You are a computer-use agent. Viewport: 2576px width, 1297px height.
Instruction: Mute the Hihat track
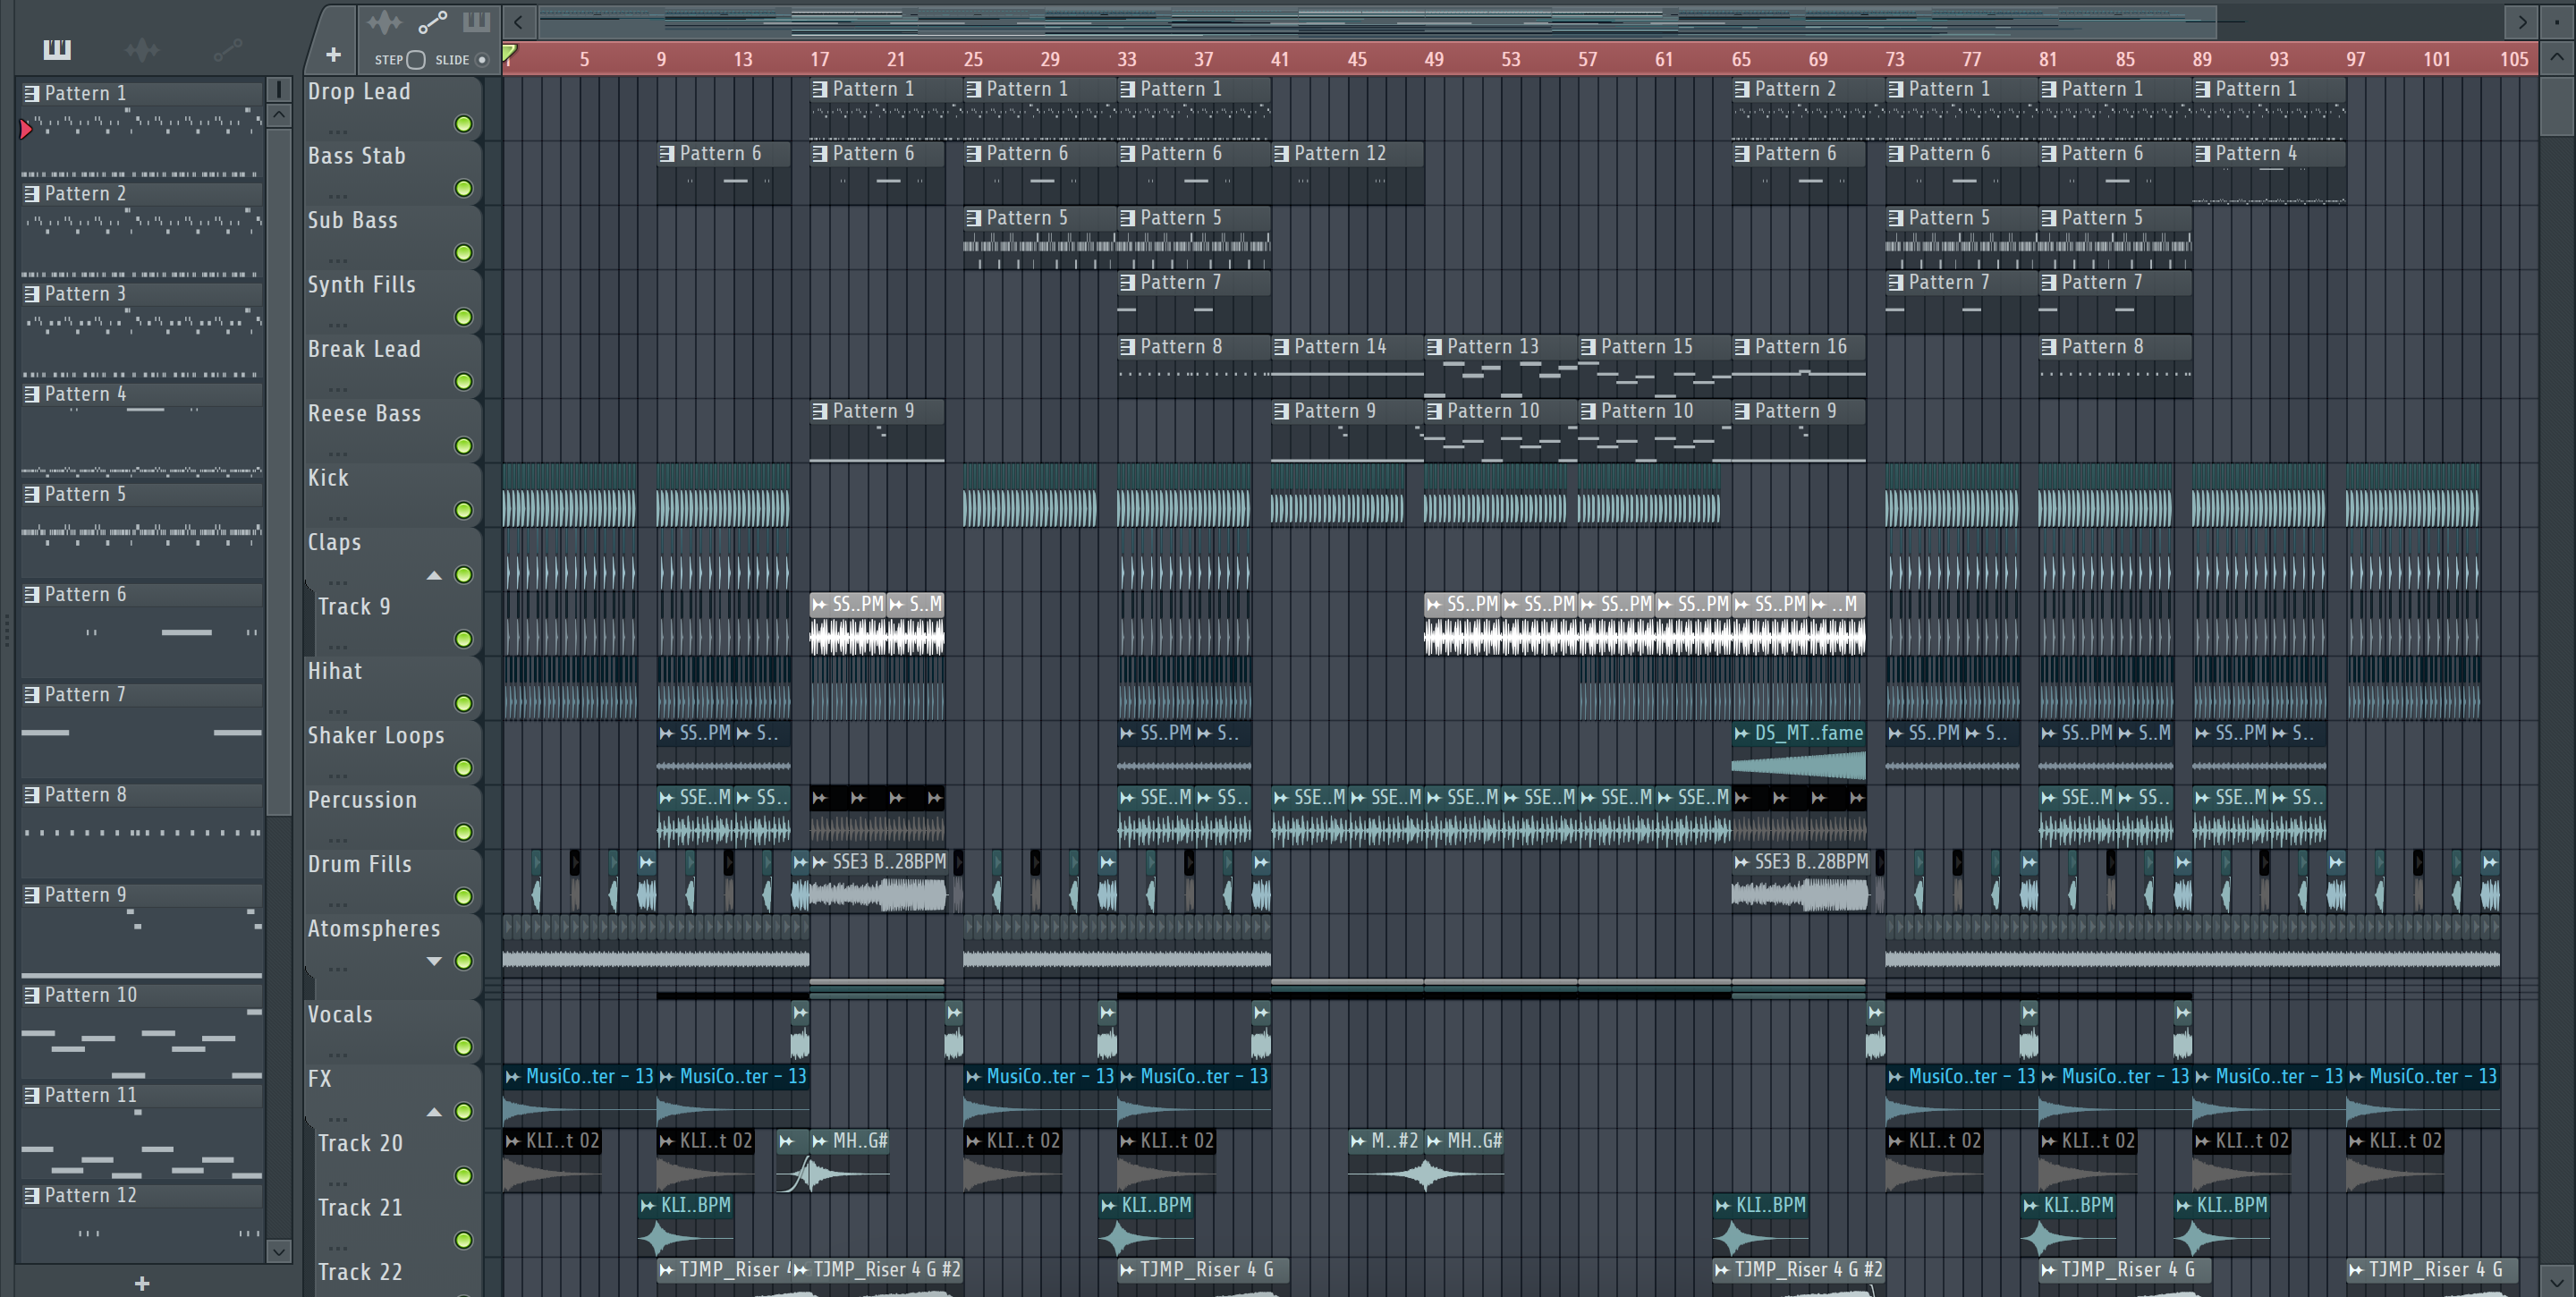coord(464,703)
